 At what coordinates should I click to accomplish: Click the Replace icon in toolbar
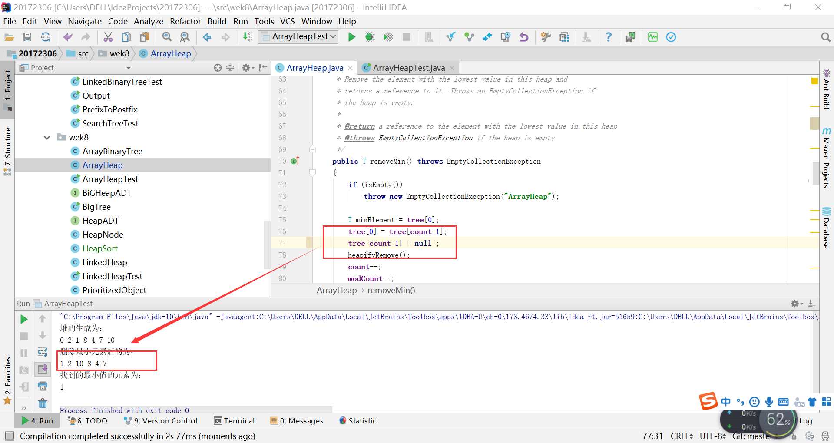[x=185, y=37]
